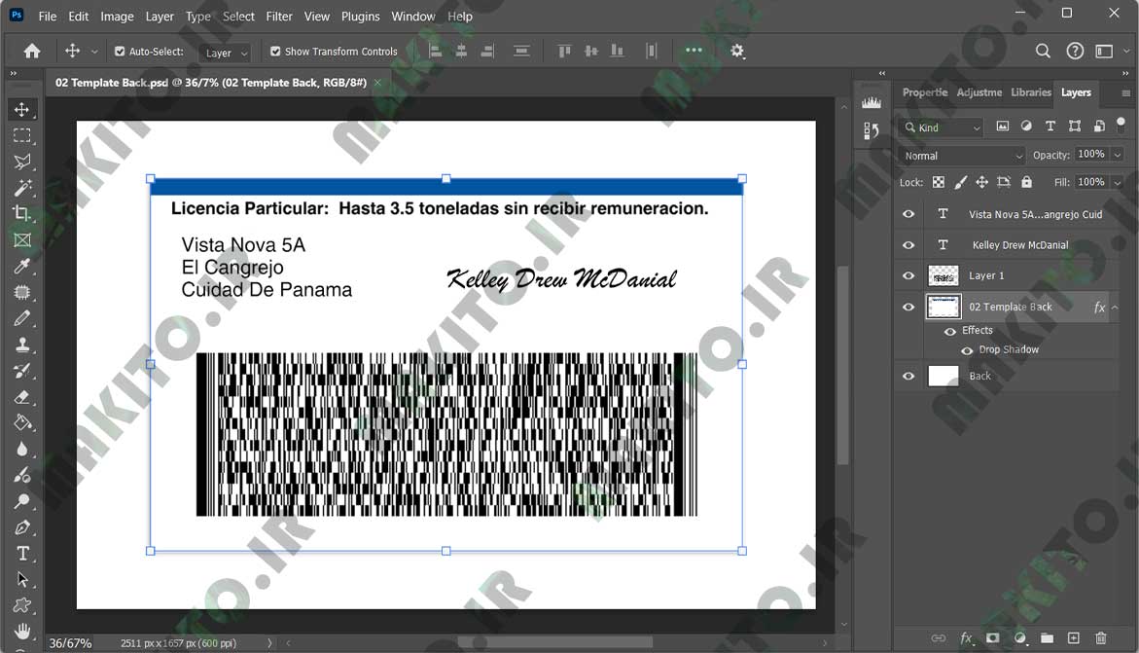Open the Auto-Select Layer dropdown
The width and height of the screenshot is (1139, 653).
[x=226, y=53]
